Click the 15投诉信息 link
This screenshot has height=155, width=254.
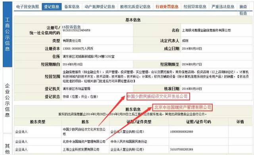[x=71, y=27]
